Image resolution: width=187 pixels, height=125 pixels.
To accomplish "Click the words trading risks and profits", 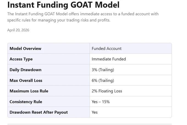I will pos(88,20).
